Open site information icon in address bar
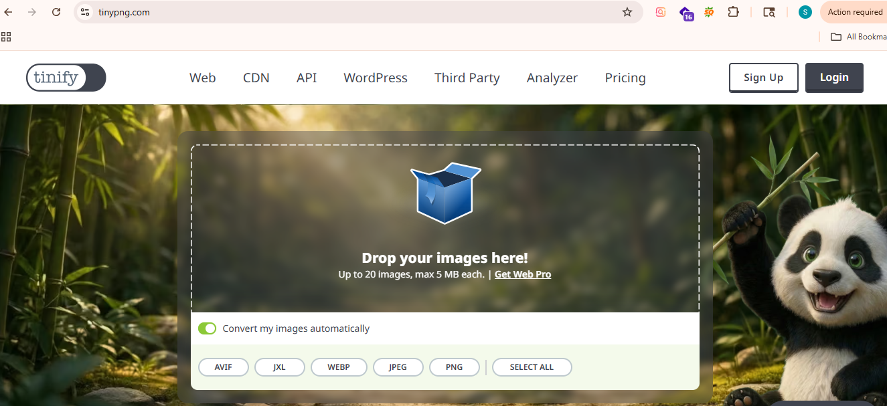The image size is (887, 406). [x=84, y=12]
